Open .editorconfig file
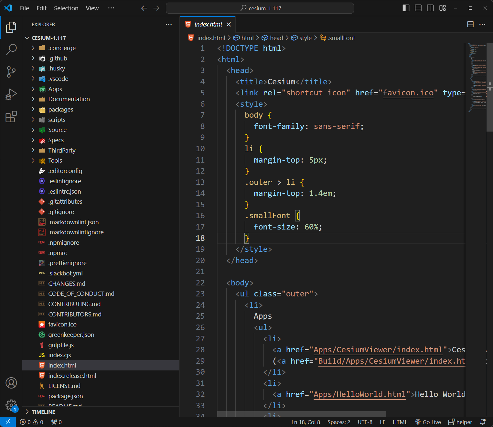Image resolution: width=493 pixels, height=427 pixels. 101,171
